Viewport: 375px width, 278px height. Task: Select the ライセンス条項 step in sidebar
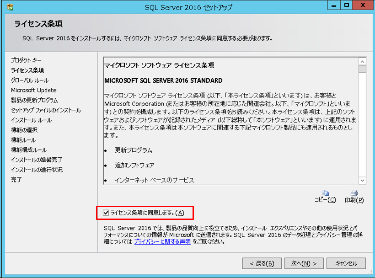[x=27, y=70]
